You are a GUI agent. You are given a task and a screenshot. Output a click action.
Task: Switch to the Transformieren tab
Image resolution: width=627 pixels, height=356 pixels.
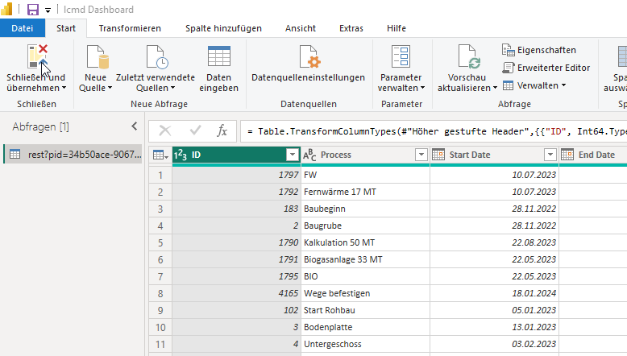tap(130, 28)
